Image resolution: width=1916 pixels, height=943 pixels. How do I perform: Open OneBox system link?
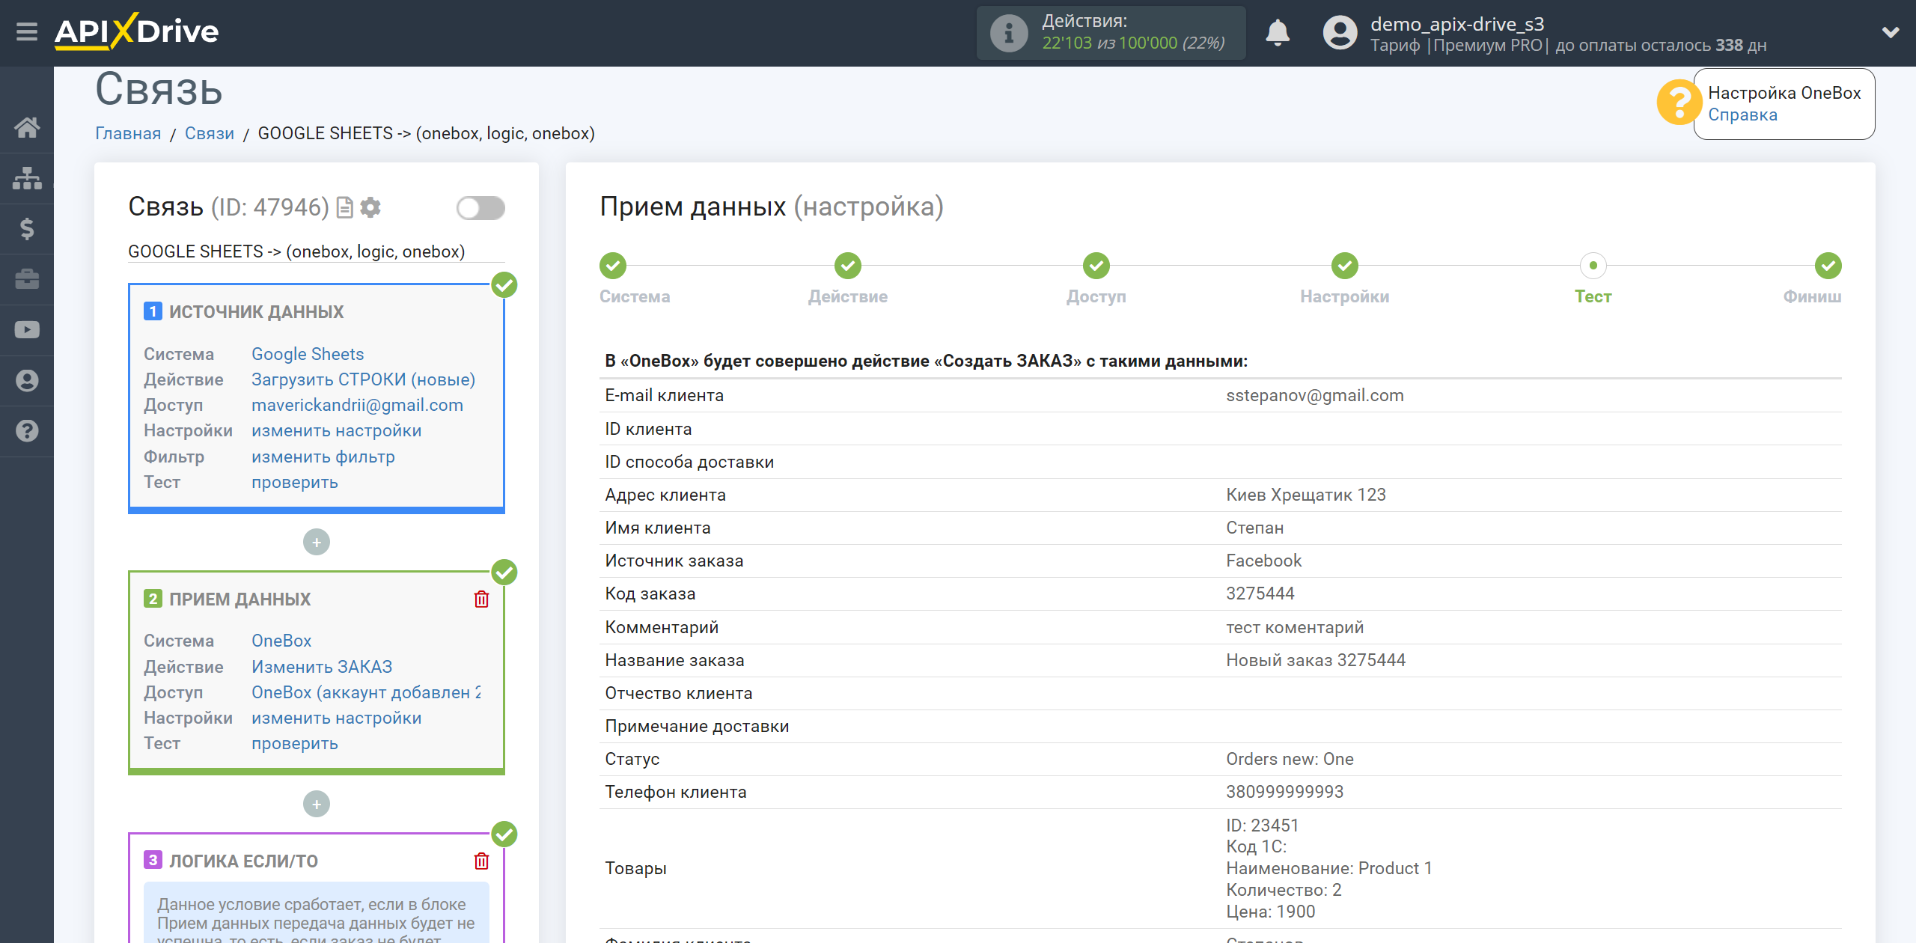pos(281,641)
